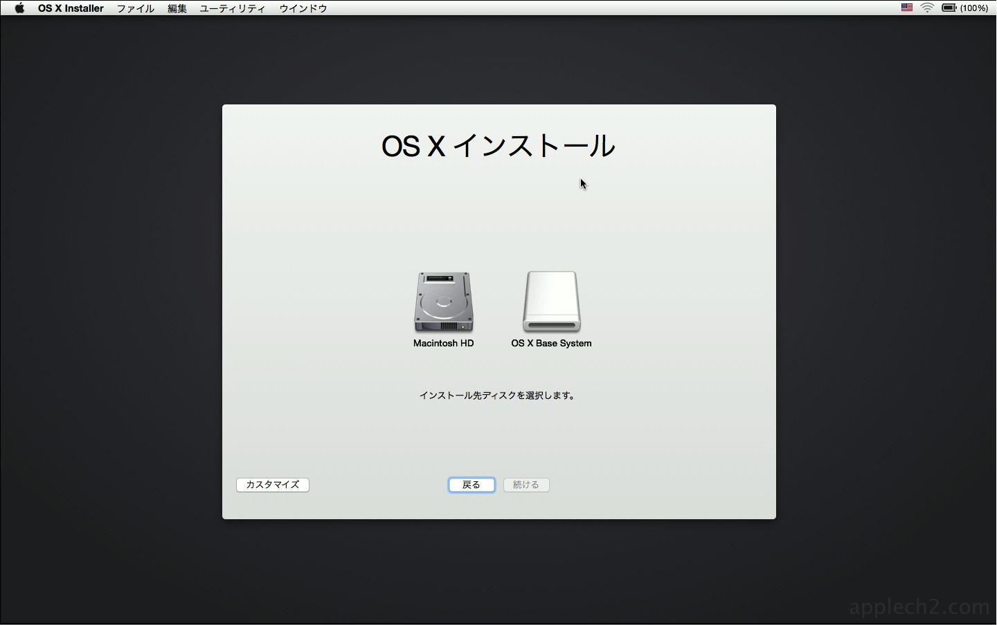Click the インストール先ディスクを選択します text
997x625 pixels.
point(497,395)
